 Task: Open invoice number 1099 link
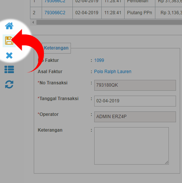tap(99, 60)
